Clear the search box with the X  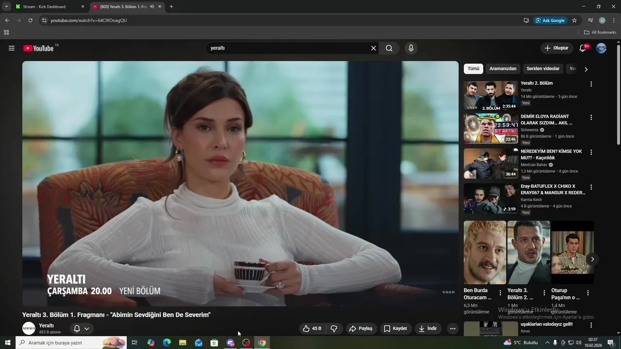374,48
